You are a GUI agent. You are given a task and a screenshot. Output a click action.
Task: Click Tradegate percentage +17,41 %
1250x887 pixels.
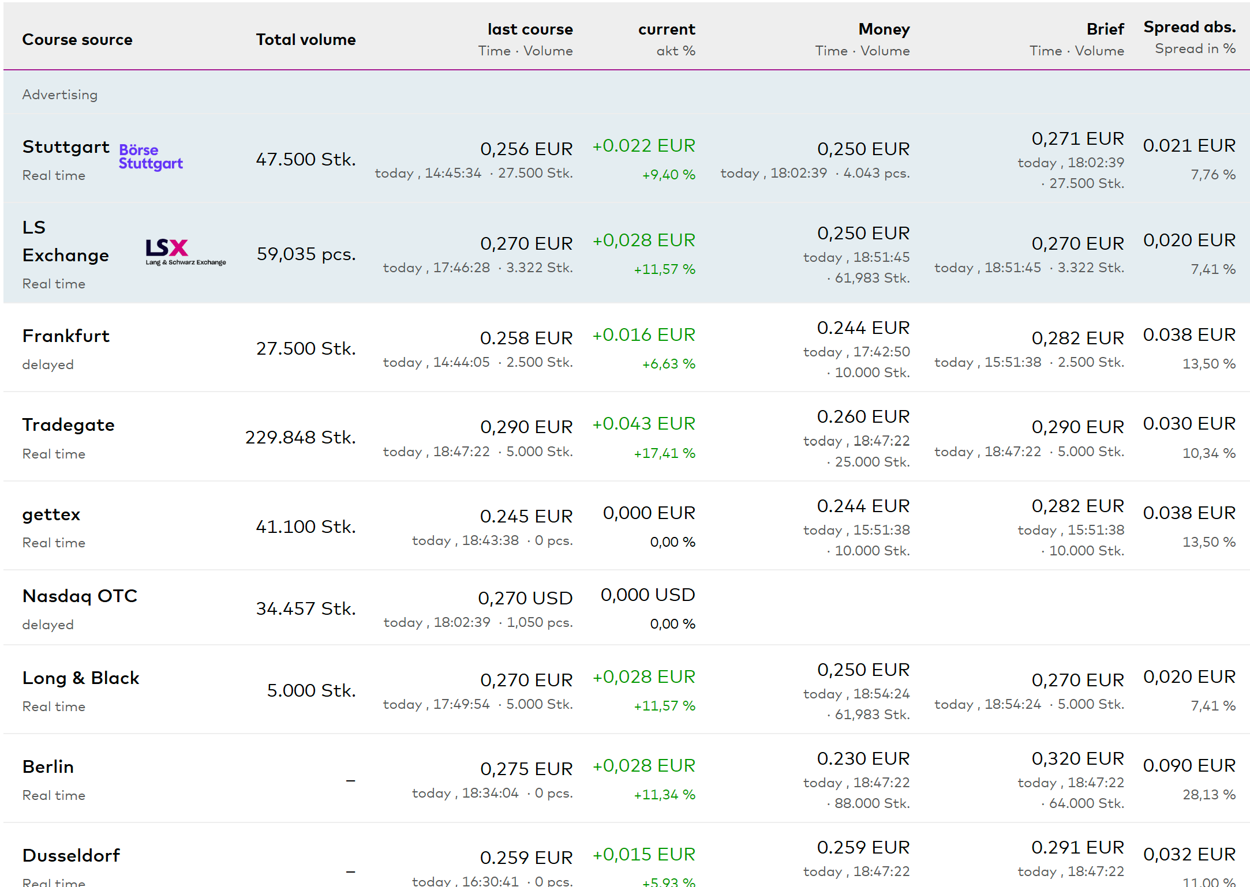coord(664,453)
